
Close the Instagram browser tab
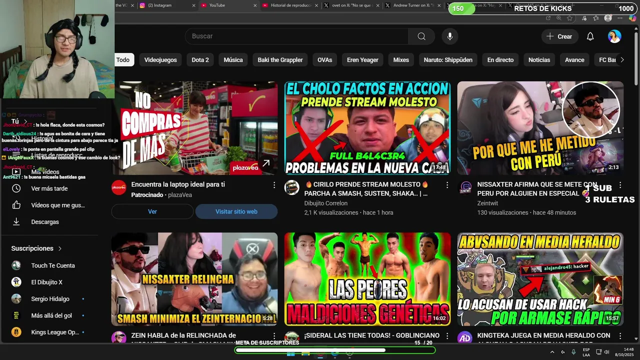tap(194, 5)
